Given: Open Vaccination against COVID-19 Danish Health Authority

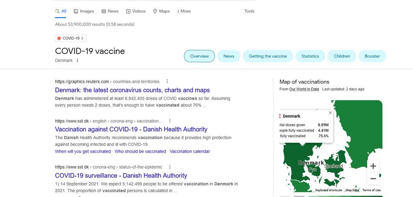Looking at the screenshot, I should (131, 129).
